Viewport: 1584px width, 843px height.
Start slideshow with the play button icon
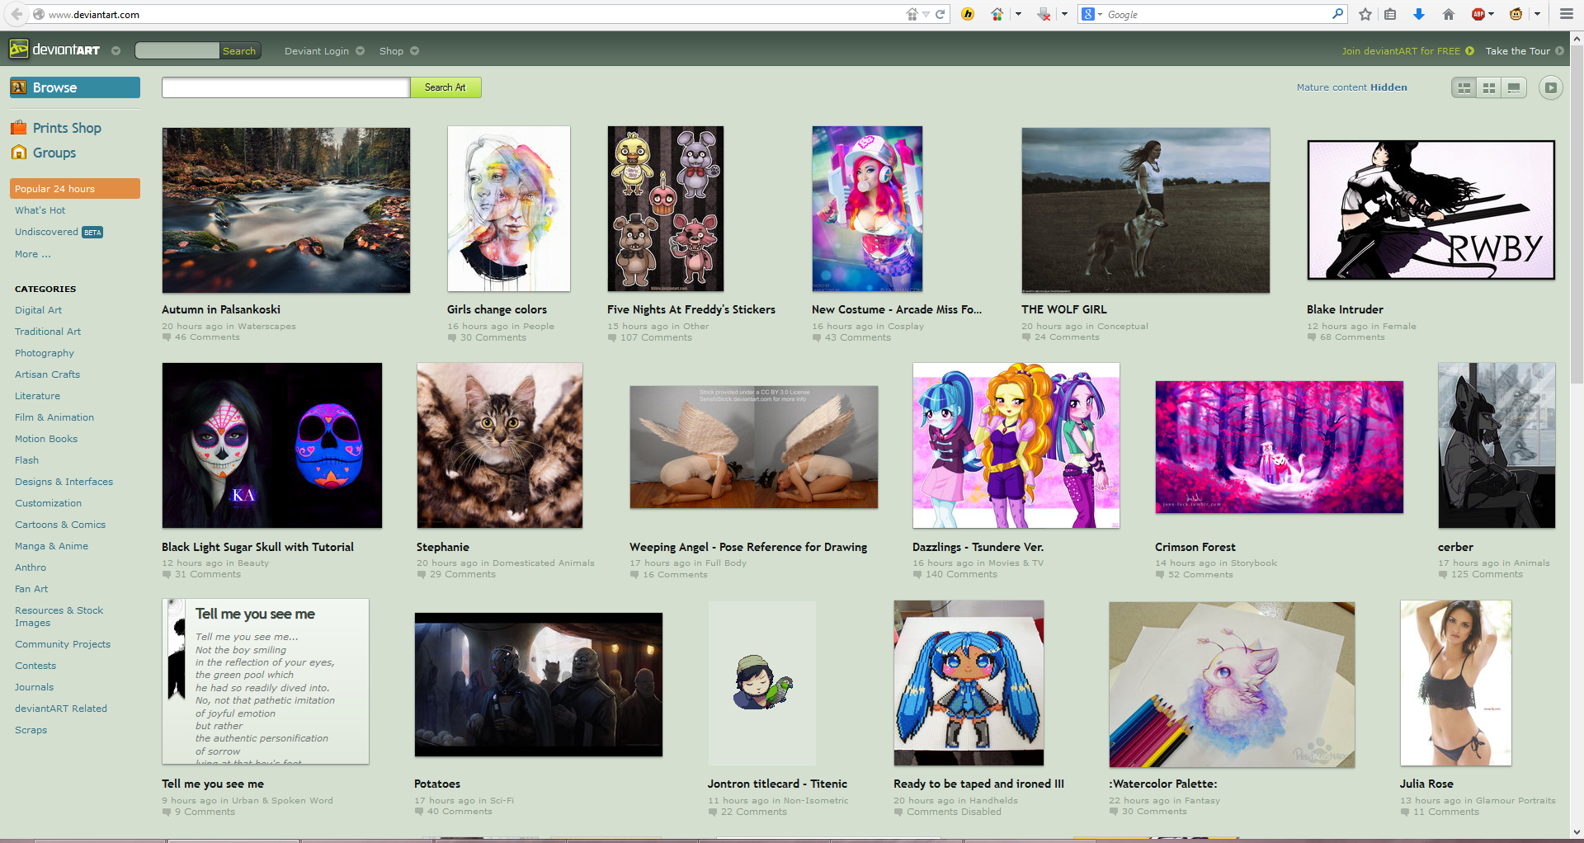(x=1551, y=87)
